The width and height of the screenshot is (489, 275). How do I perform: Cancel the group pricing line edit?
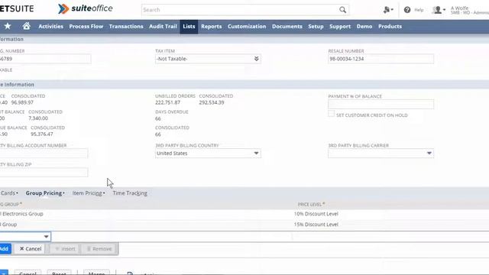click(31, 248)
